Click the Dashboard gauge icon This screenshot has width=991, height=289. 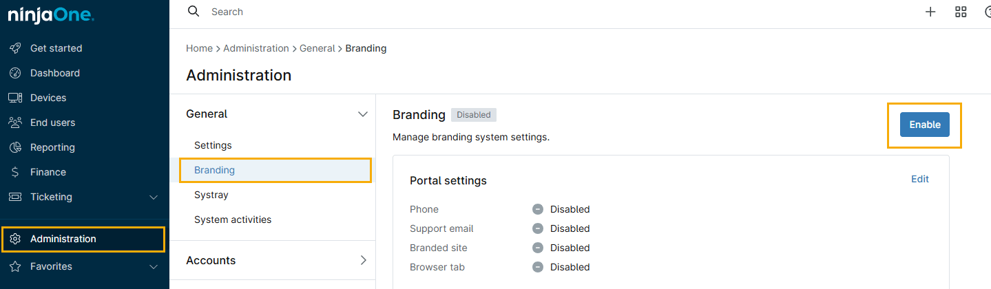click(x=15, y=73)
